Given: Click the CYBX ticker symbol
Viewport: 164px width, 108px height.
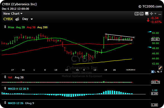Looking at the screenshot, I should (x=8, y=19).
